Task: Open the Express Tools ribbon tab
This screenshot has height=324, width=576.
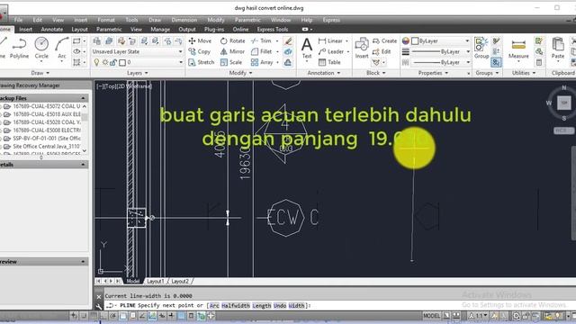Action: [273, 30]
